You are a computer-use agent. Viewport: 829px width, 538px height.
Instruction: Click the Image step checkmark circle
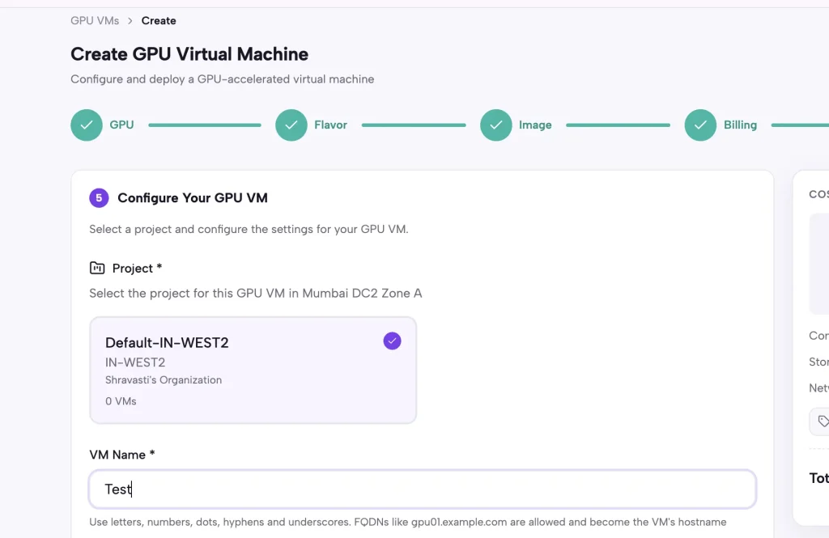click(496, 125)
